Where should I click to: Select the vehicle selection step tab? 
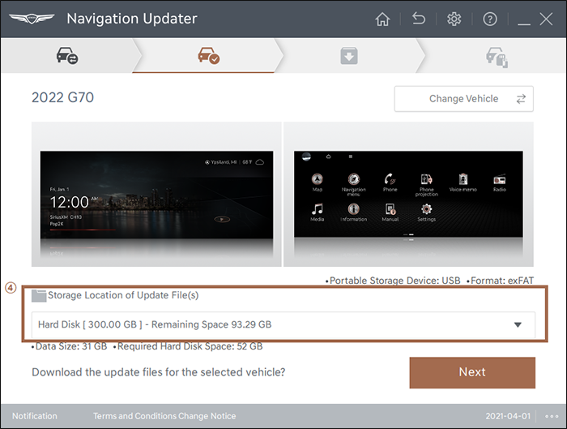click(67, 56)
